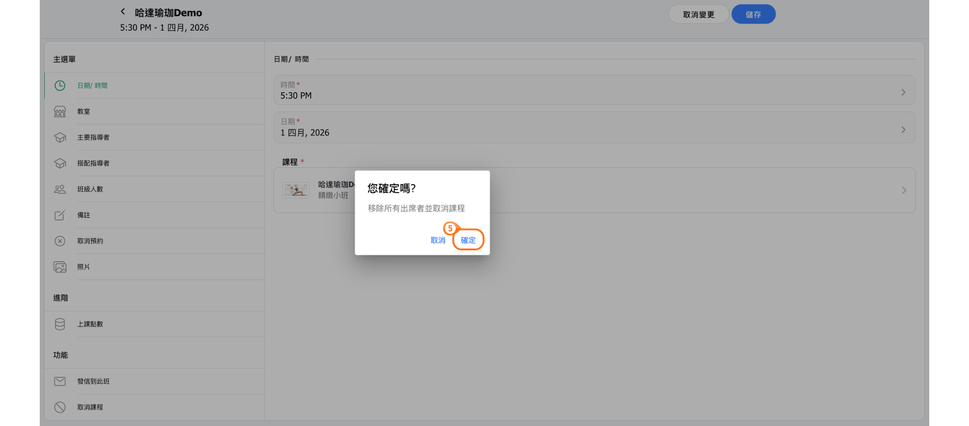Click the 班級人數 people icon
The image size is (969, 426).
[x=60, y=189]
